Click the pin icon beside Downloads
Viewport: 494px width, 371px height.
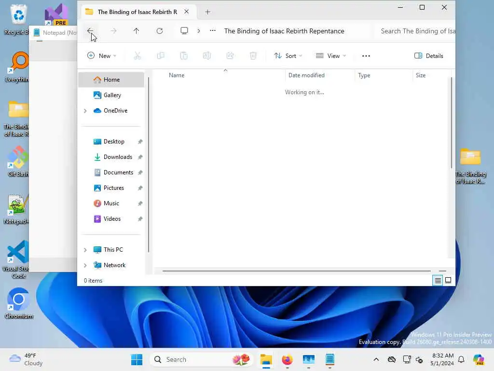tap(140, 157)
